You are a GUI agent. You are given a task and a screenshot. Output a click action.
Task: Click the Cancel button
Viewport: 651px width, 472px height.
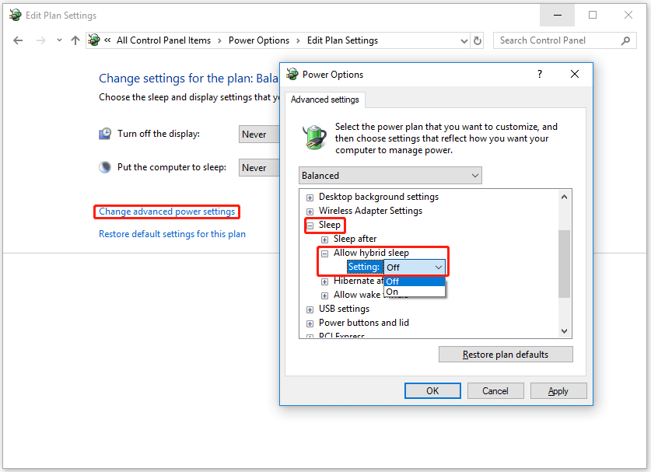(x=495, y=390)
